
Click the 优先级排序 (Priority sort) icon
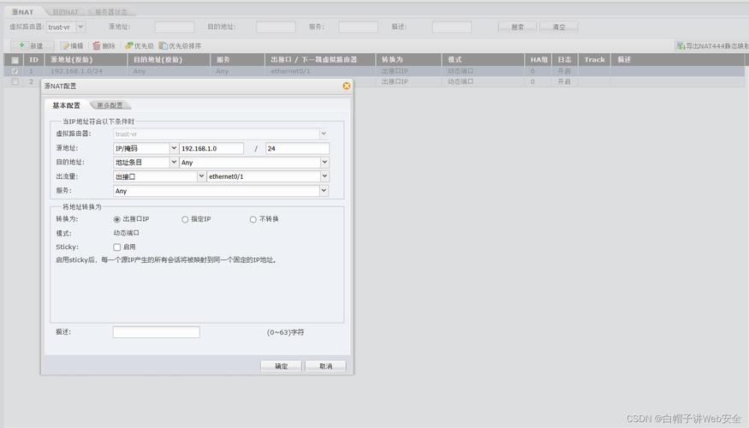163,45
